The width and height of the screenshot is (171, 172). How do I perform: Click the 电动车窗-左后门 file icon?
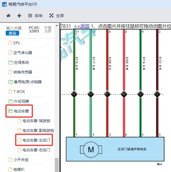coord(19,140)
